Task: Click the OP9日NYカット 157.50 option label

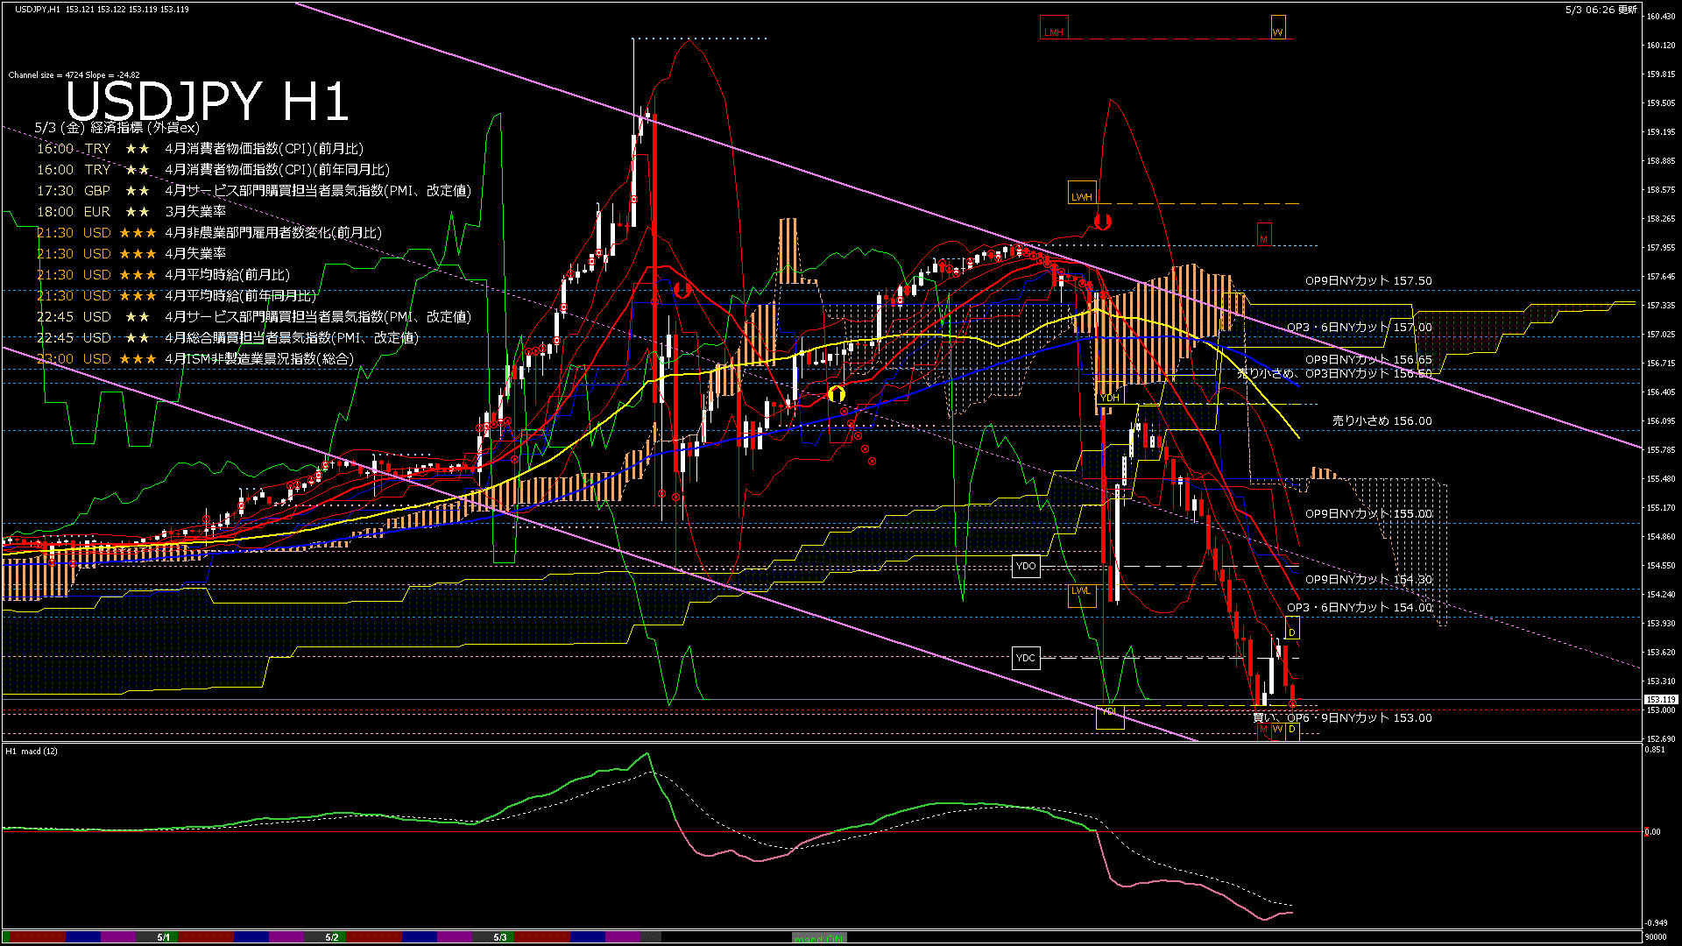Action: (x=1368, y=281)
